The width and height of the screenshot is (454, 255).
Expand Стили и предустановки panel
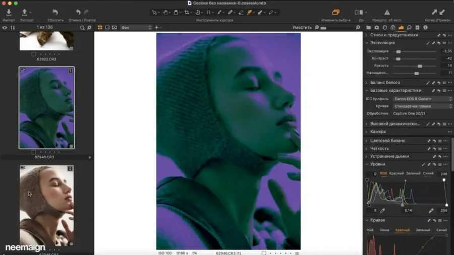coord(367,35)
